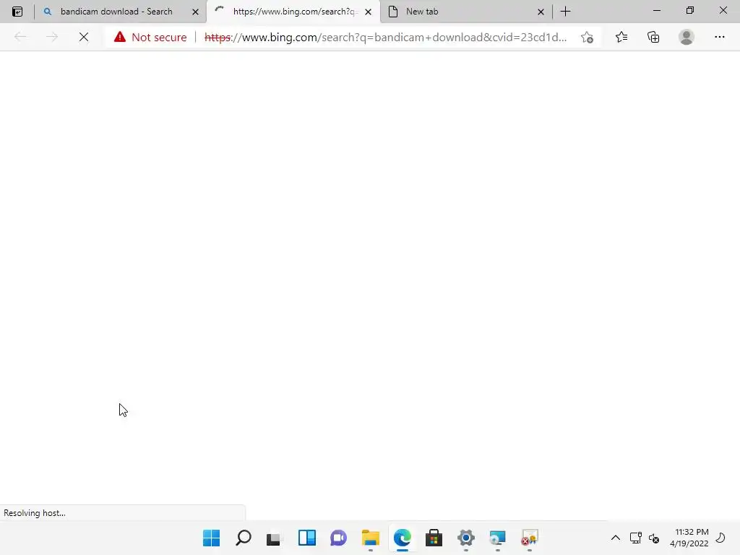This screenshot has height=555, width=740.
Task: Restore down the Edge window
Action: 690,10
